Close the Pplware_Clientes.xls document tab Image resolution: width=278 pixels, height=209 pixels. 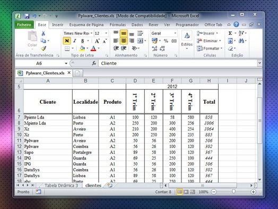[x=69, y=73]
